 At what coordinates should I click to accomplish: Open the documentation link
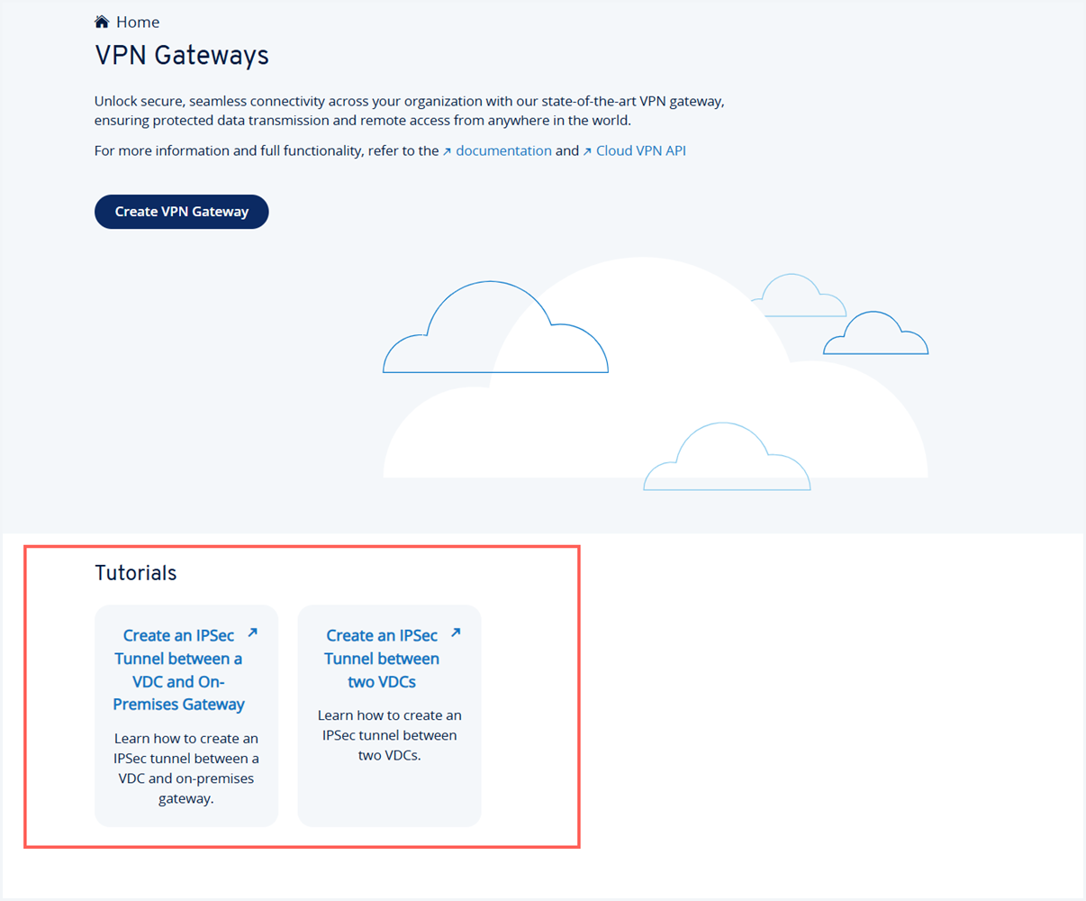tap(503, 150)
